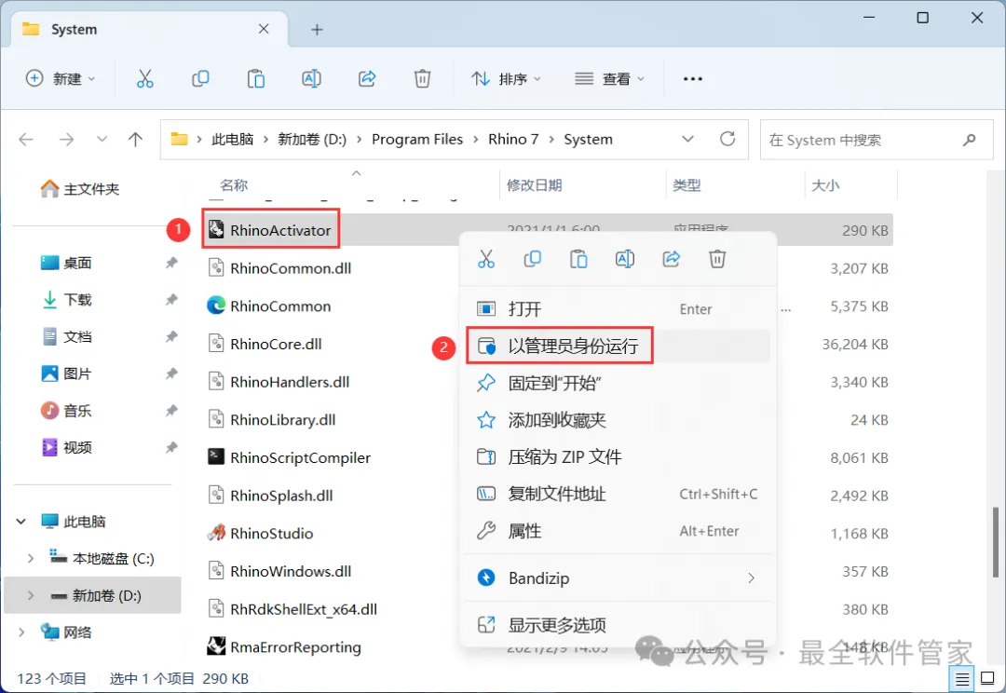Click the Paste icon in the top toolbar
The width and height of the screenshot is (1006, 693).
(x=256, y=79)
